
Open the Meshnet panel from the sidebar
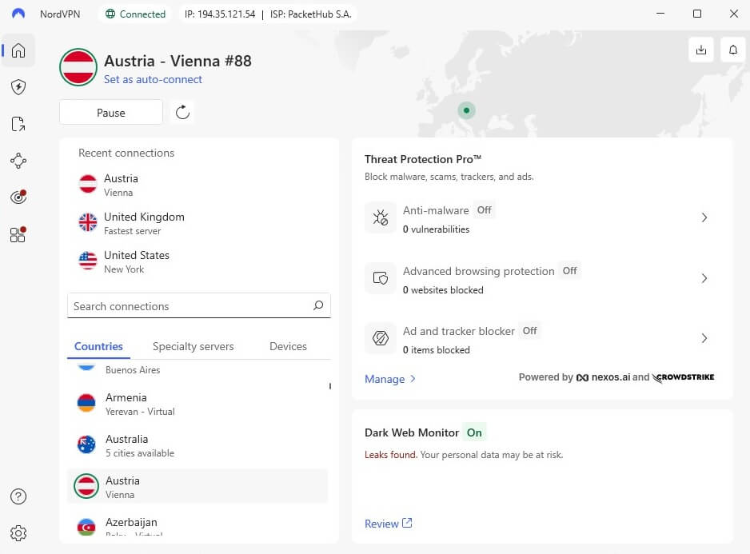[x=18, y=161]
